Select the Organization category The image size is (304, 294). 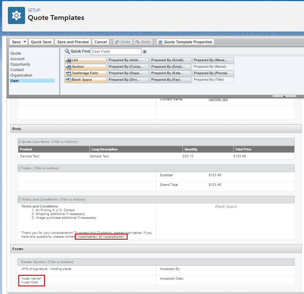tap(21, 75)
